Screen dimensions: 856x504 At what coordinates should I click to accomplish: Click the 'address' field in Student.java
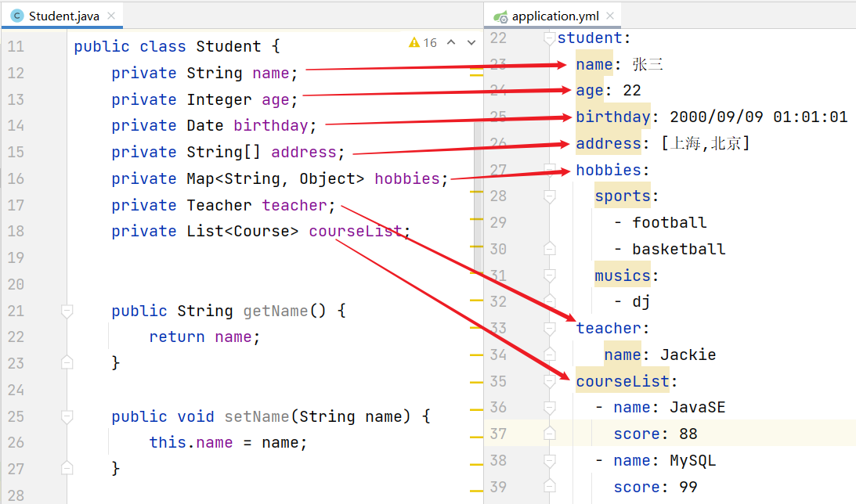pyautogui.click(x=304, y=152)
